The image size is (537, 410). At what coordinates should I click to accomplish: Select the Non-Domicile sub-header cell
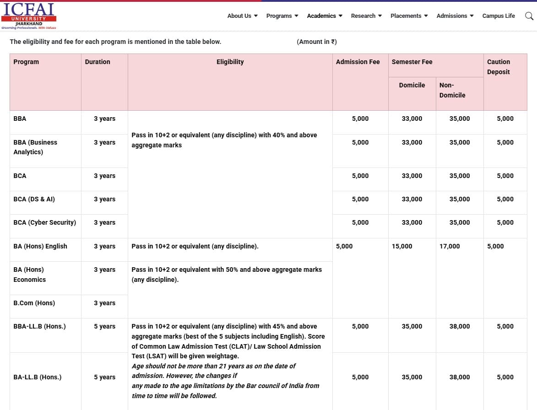pos(452,90)
